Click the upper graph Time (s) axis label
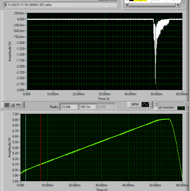 (104, 99)
